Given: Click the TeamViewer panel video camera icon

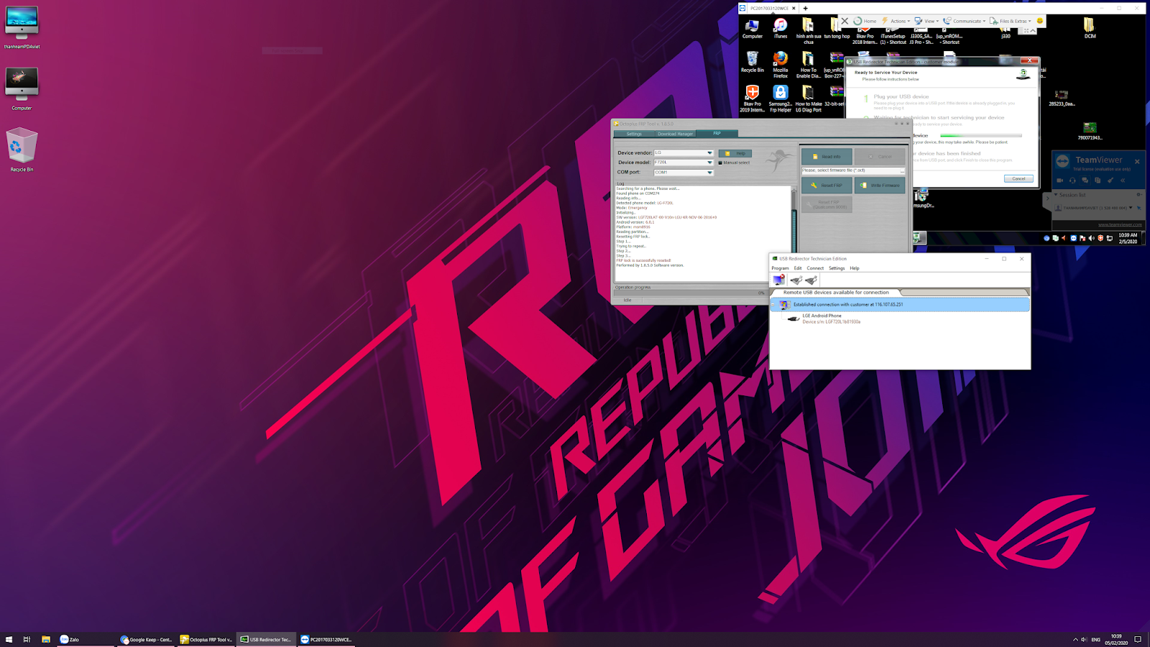Looking at the screenshot, I should click(x=1059, y=180).
